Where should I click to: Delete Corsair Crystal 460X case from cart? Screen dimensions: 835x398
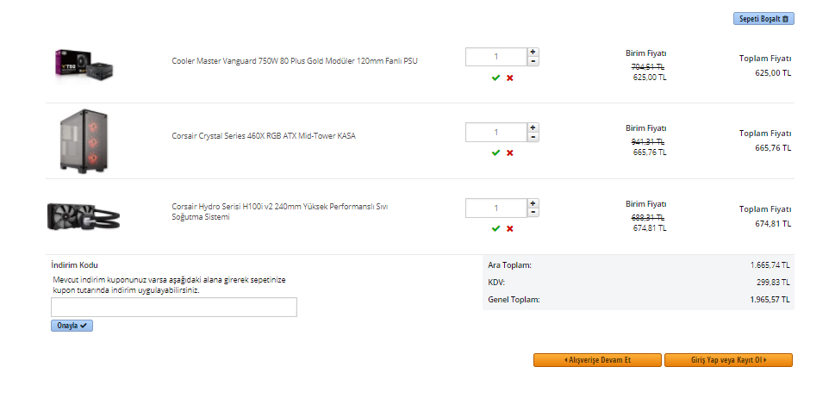coord(509,152)
